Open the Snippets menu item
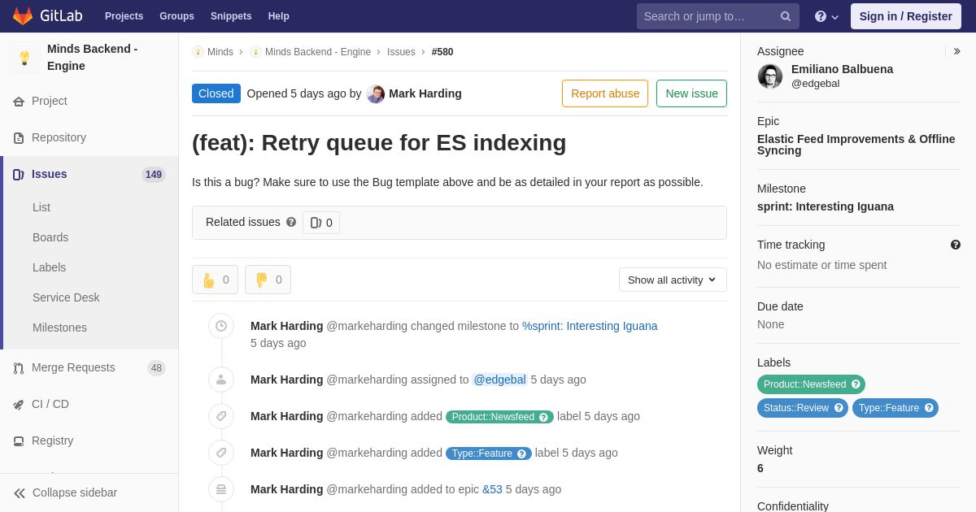This screenshot has width=976, height=512. pyautogui.click(x=231, y=16)
